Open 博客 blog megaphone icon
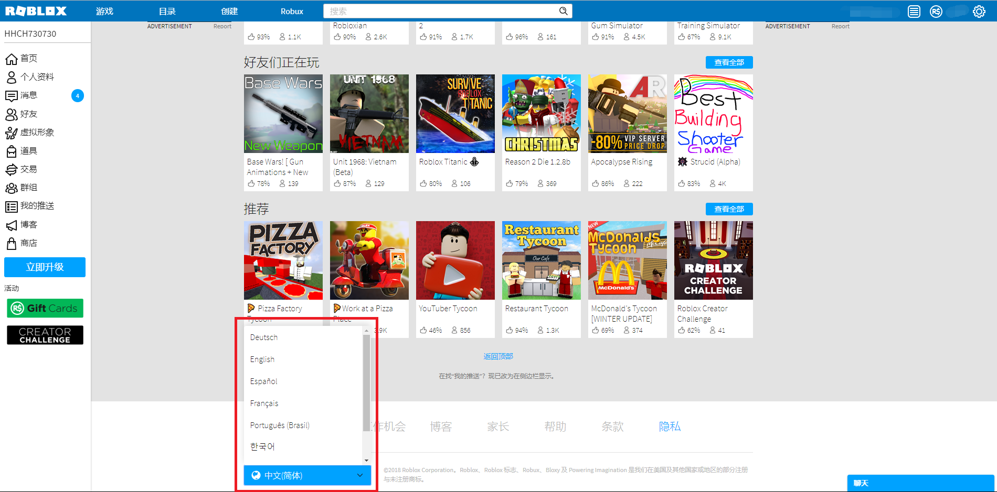Screen dimensions: 997x492 [12, 225]
